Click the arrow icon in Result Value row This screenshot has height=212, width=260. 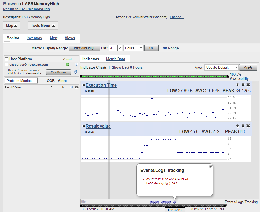77,87
